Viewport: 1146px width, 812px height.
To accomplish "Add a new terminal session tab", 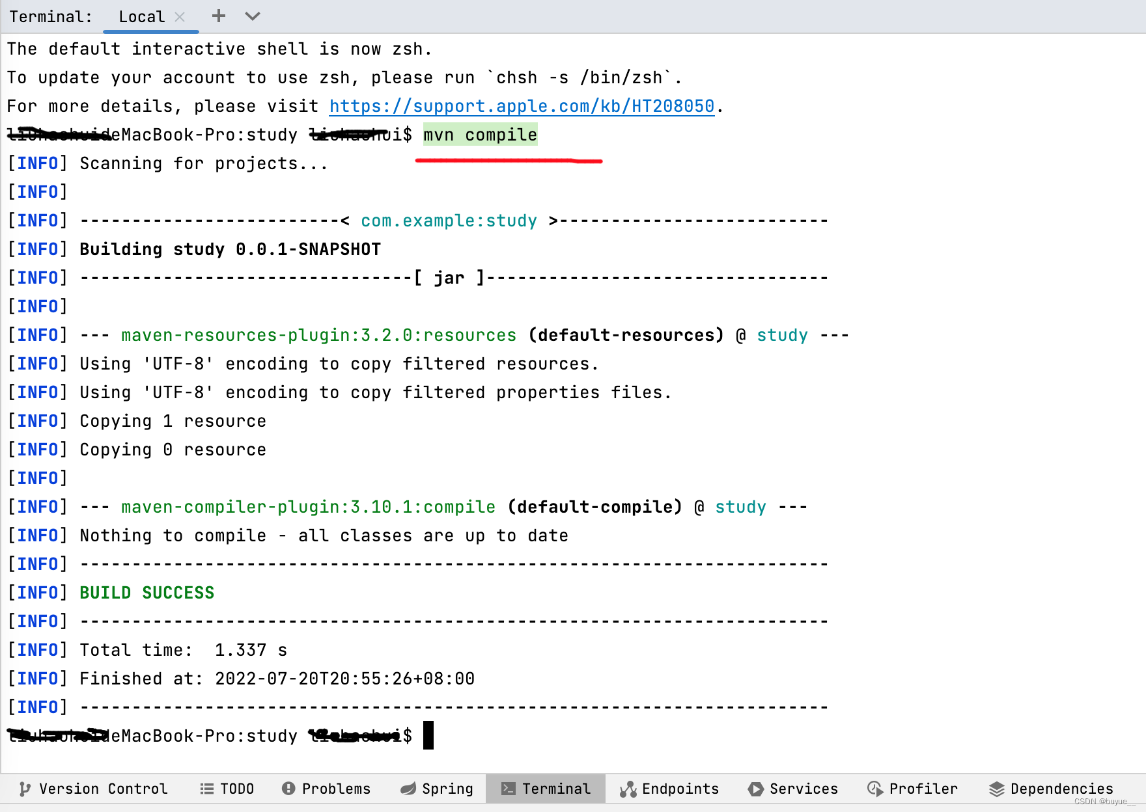I will 219,16.
